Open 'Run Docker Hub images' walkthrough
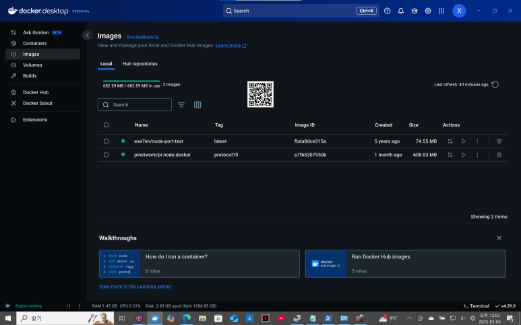The height and width of the screenshot is (325, 521). click(406, 264)
